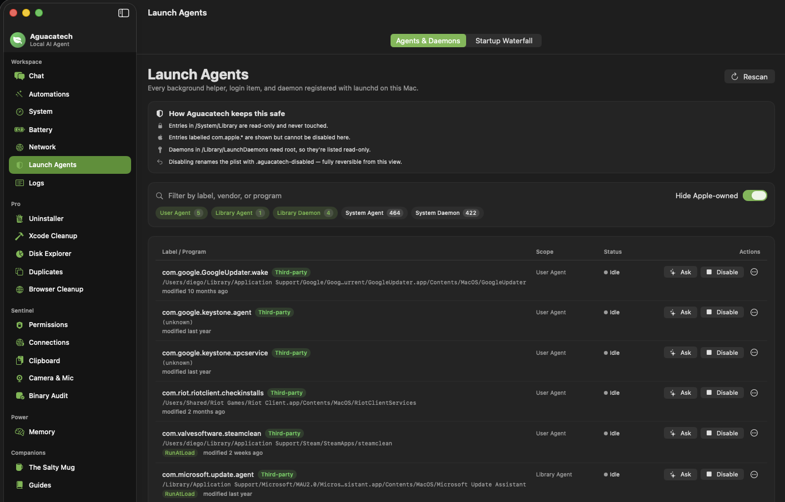This screenshot has height=502, width=785.
Task: Click the Status column header
Action: coord(613,252)
